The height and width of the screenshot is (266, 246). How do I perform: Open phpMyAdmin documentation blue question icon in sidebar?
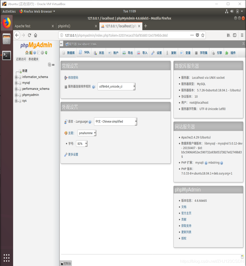pyautogui.click(x=35, y=52)
